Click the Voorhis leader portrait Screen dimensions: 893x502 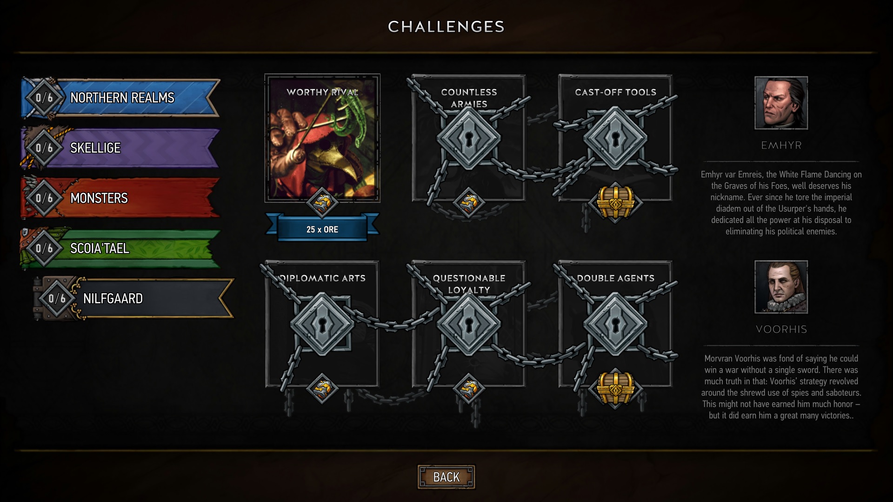[781, 287]
